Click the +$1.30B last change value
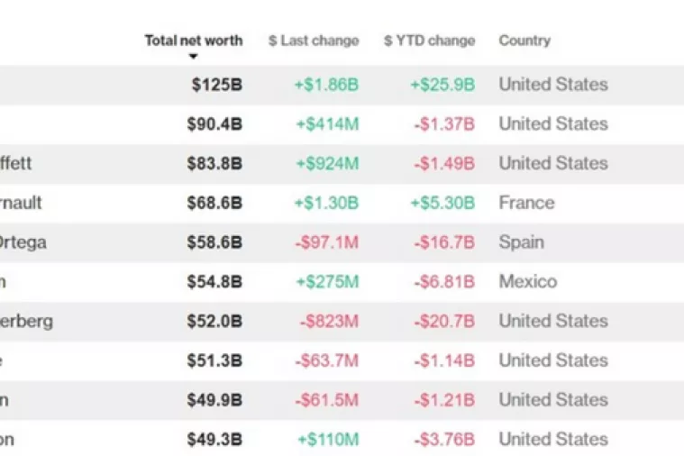 coord(325,204)
